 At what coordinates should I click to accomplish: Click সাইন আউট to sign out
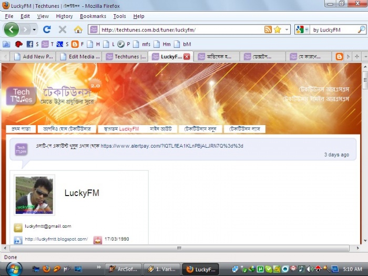click(161, 129)
